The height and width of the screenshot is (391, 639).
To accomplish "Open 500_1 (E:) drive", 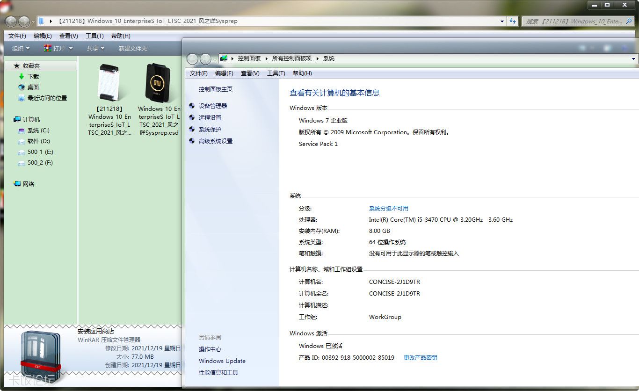I will [40, 152].
